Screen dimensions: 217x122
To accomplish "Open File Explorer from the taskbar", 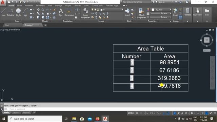I will pyautogui.click(x=74, y=119).
